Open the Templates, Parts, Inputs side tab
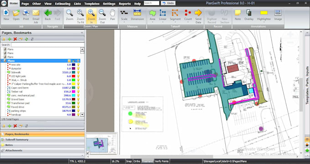 coord(307,85)
